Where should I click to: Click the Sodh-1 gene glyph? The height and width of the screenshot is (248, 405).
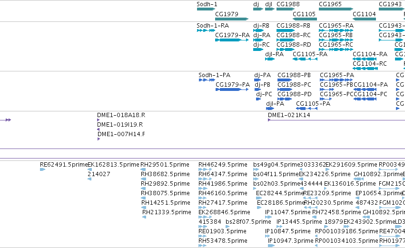[206, 9]
